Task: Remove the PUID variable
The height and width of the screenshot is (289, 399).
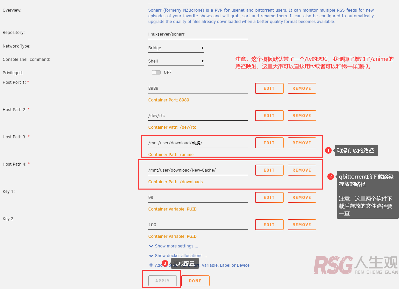Action: coord(302,197)
